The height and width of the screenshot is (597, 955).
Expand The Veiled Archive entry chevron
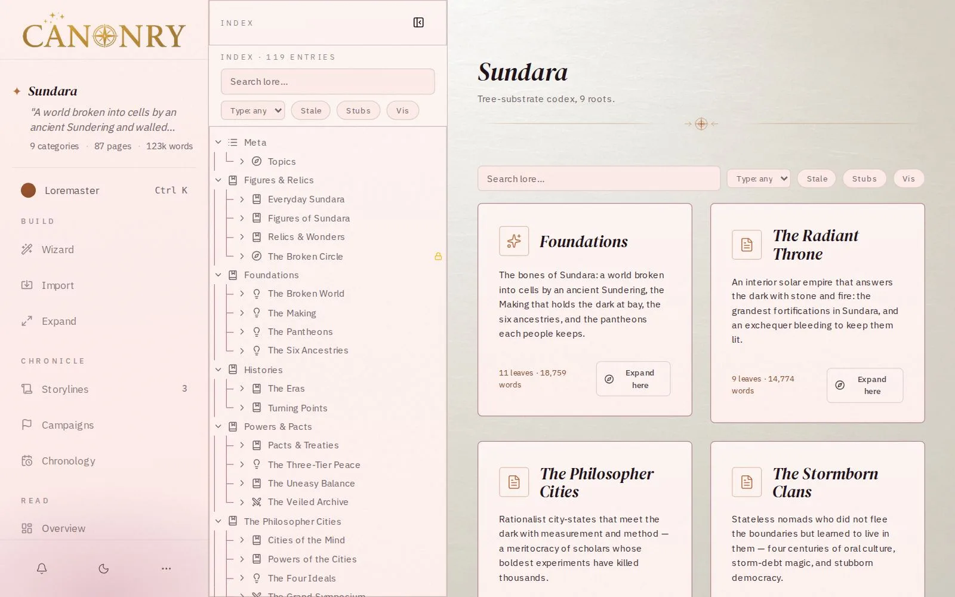click(x=242, y=501)
